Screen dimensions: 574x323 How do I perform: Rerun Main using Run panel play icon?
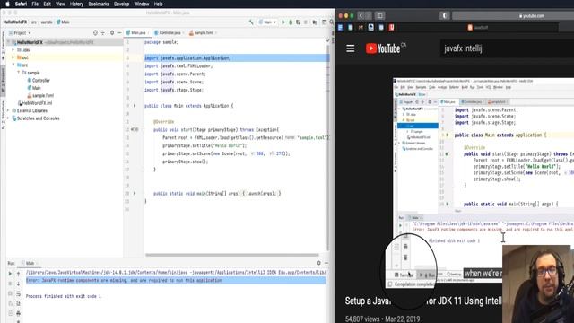[x=10, y=273]
